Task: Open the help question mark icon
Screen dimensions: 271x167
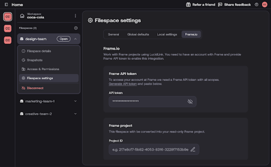Action: [x=257, y=4]
